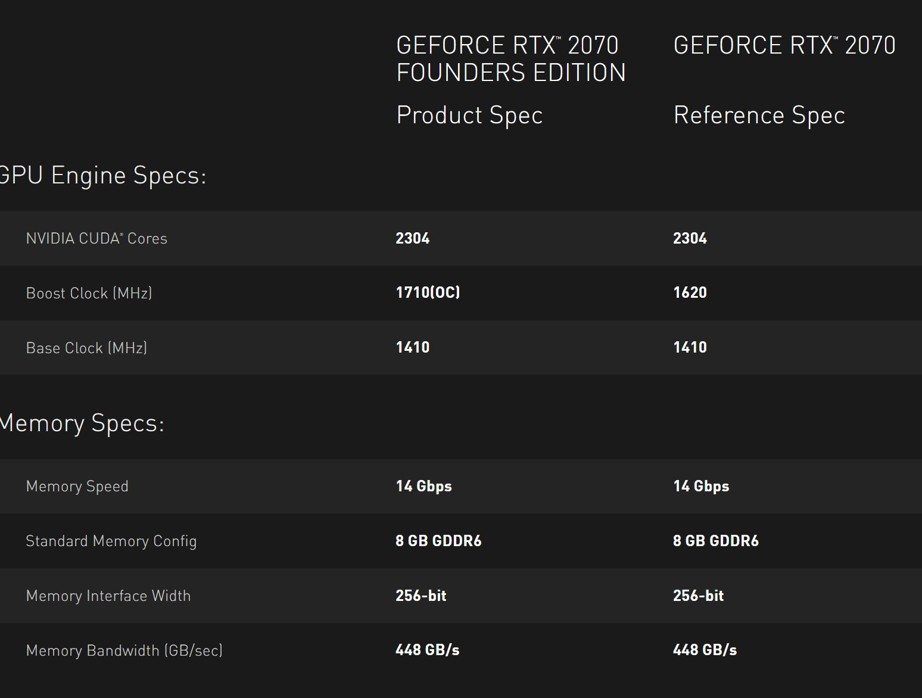Click the Memory Bandwidth (GB/sec) row label
The height and width of the screenshot is (698, 922).
[124, 650]
